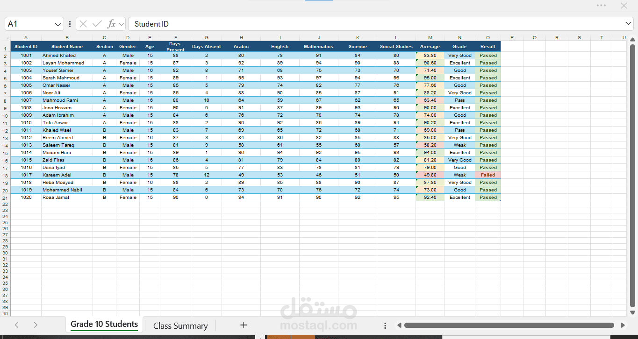Click the Result header cell
Viewport: 638px width, 339px height.
pyautogui.click(x=488, y=47)
